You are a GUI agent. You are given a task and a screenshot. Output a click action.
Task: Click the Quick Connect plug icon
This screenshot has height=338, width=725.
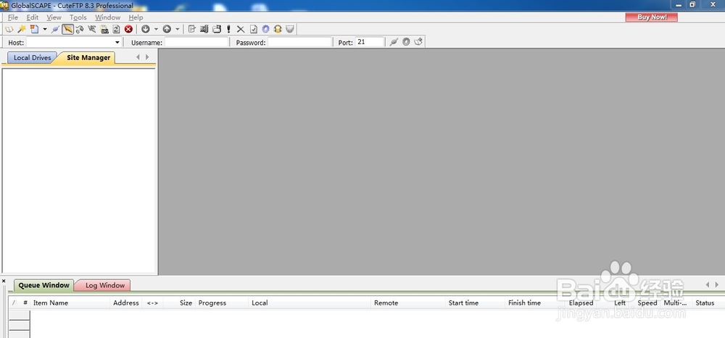click(x=394, y=42)
